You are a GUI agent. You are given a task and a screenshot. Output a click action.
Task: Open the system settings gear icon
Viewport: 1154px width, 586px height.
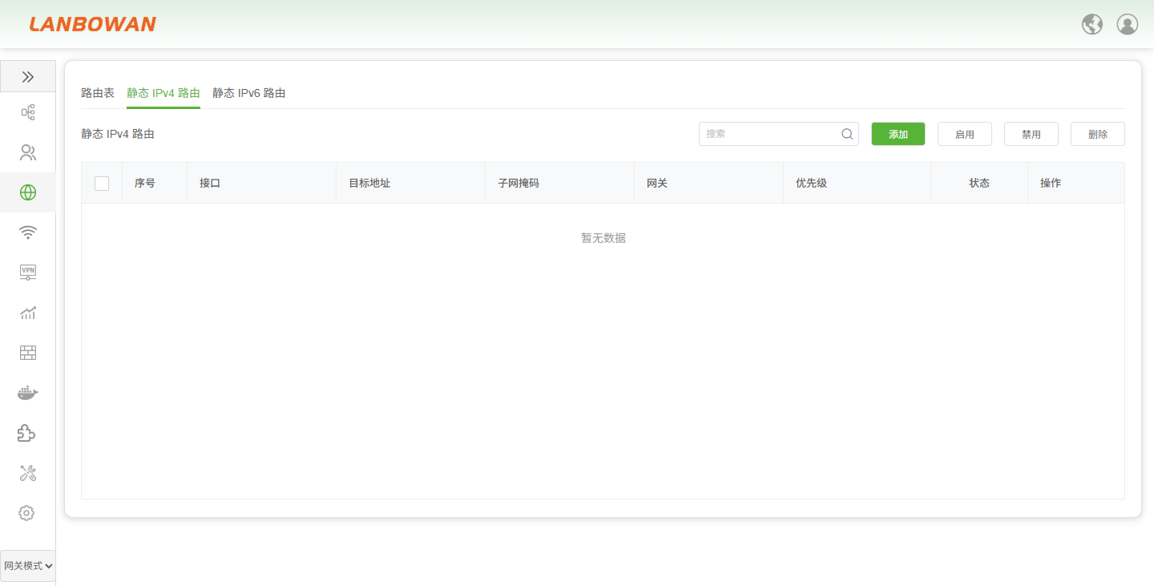tap(26, 513)
